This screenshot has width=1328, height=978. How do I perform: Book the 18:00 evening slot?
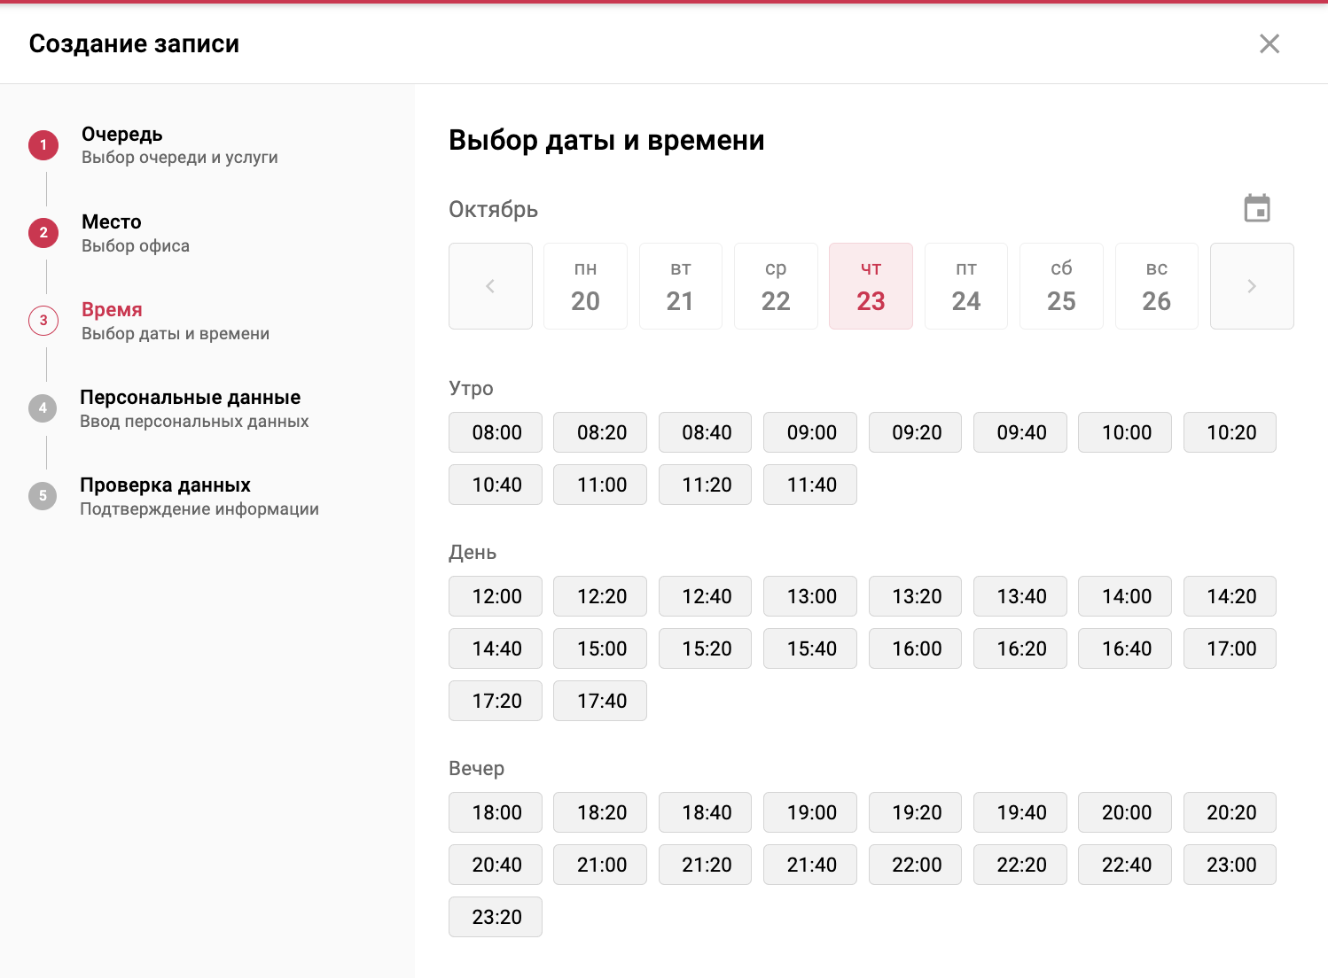coord(496,812)
